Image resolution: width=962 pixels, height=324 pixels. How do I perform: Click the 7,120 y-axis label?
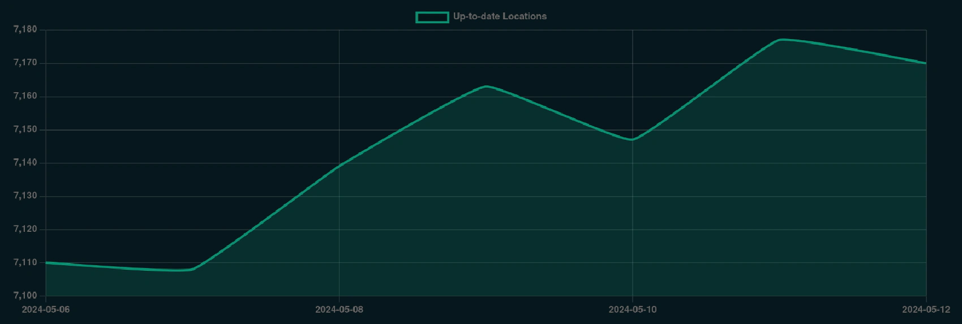25,230
